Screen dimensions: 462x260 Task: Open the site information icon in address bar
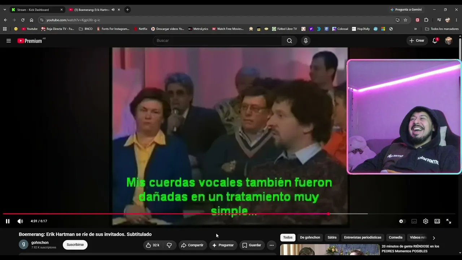[42, 20]
